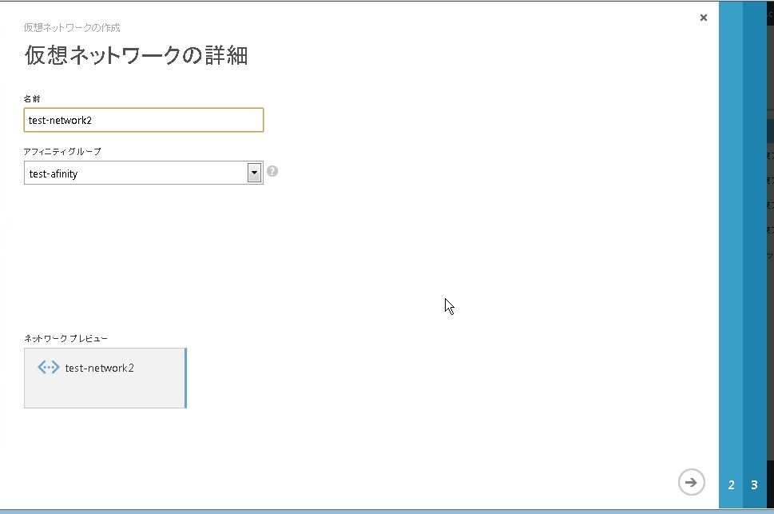Click the dropdown arrow of the affinity group selector
This screenshot has height=514, width=774.
tap(254, 173)
